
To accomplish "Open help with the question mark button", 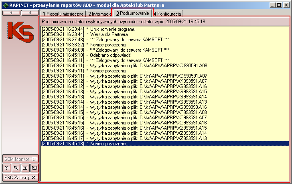I will click(7, 168).
